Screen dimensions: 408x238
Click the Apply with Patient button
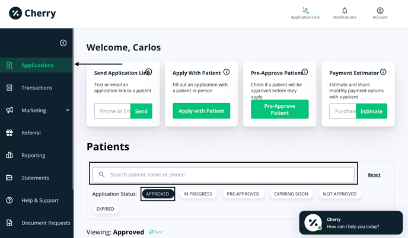click(202, 111)
